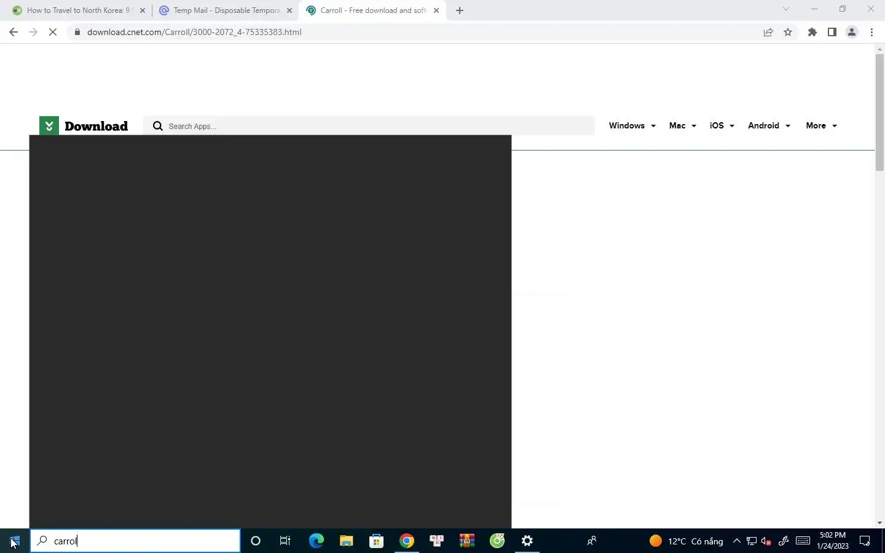Screen dimensions: 885x553
Task: Expand the iOS dropdown menu
Action: point(722,125)
